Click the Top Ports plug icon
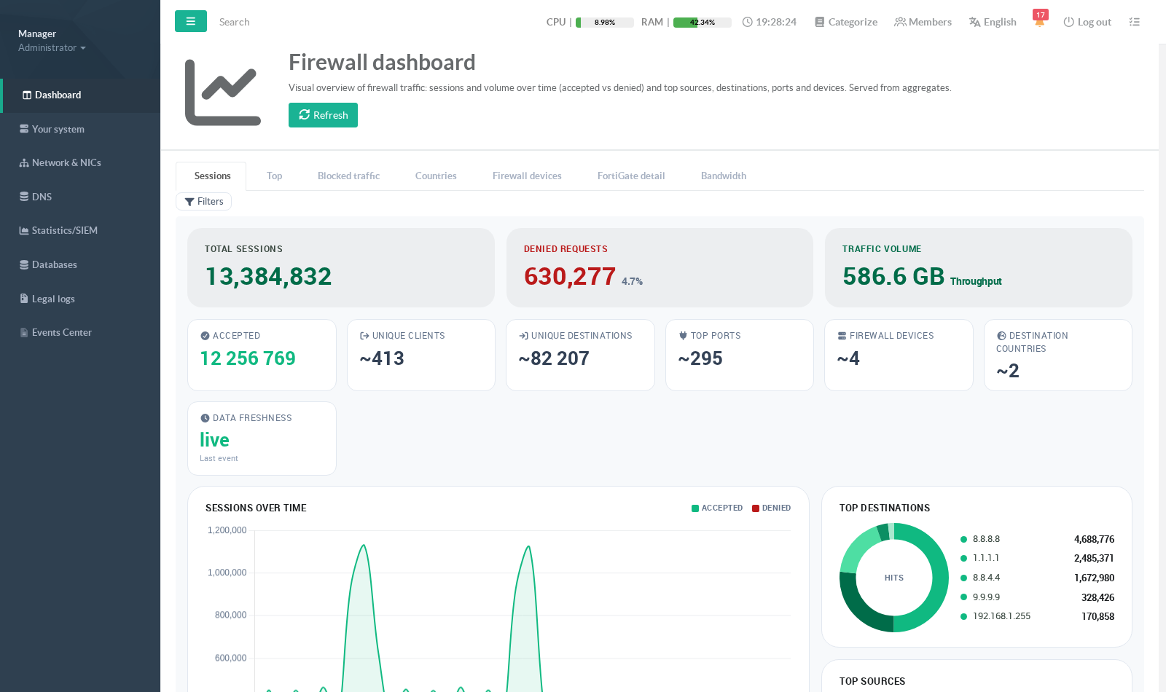This screenshot has width=1166, height=692. pos(683,336)
